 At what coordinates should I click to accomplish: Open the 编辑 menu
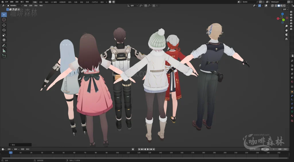(x=11, y=2)
